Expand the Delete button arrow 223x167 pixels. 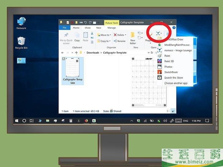(126, 35)
